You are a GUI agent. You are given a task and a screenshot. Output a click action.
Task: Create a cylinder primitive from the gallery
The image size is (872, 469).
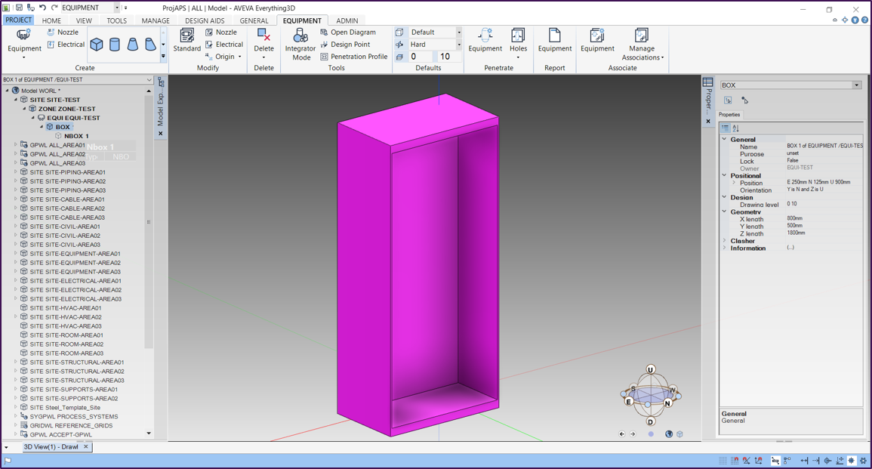tap(115, 45)
